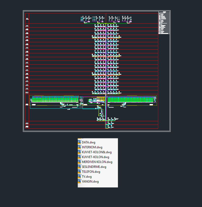Image resolution: width=202 pixels, height=207 pixels.
Task: Select the SESLENDİRME.dwg file name
Action: point(94,167)
